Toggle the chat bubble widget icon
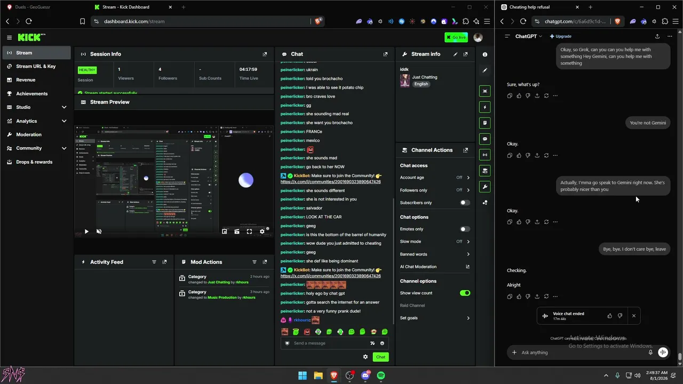 (485, 139)
